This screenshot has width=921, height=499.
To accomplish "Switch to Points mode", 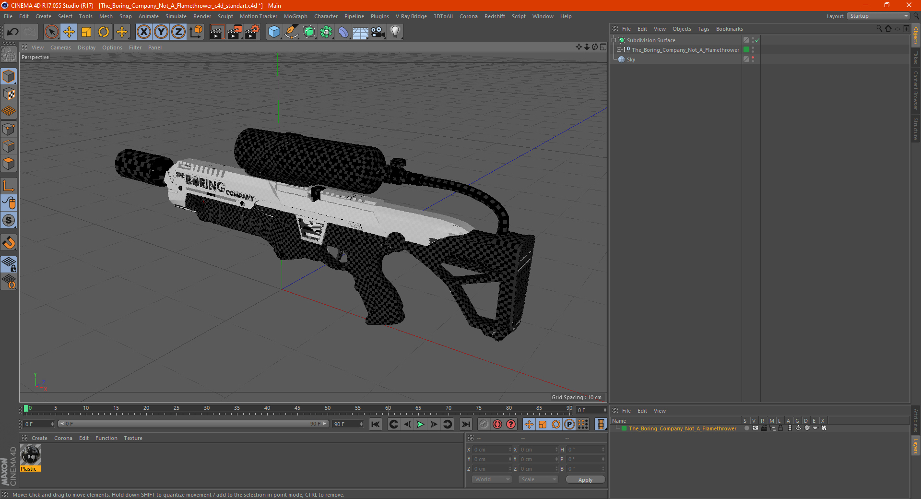I will (x=9, y=129).
